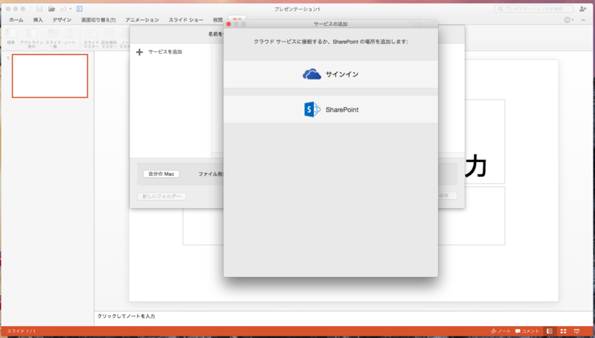Click the スライド 1 / 1 status text
This screenshot has height=338, width=595.
(x=22, y=331)
